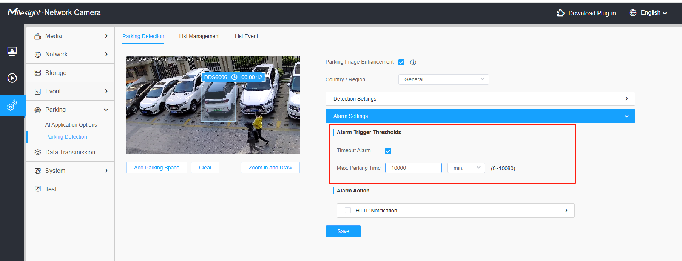Open the Data Transmission menu item
Viewport: 682px width, 261px height.
70,152
